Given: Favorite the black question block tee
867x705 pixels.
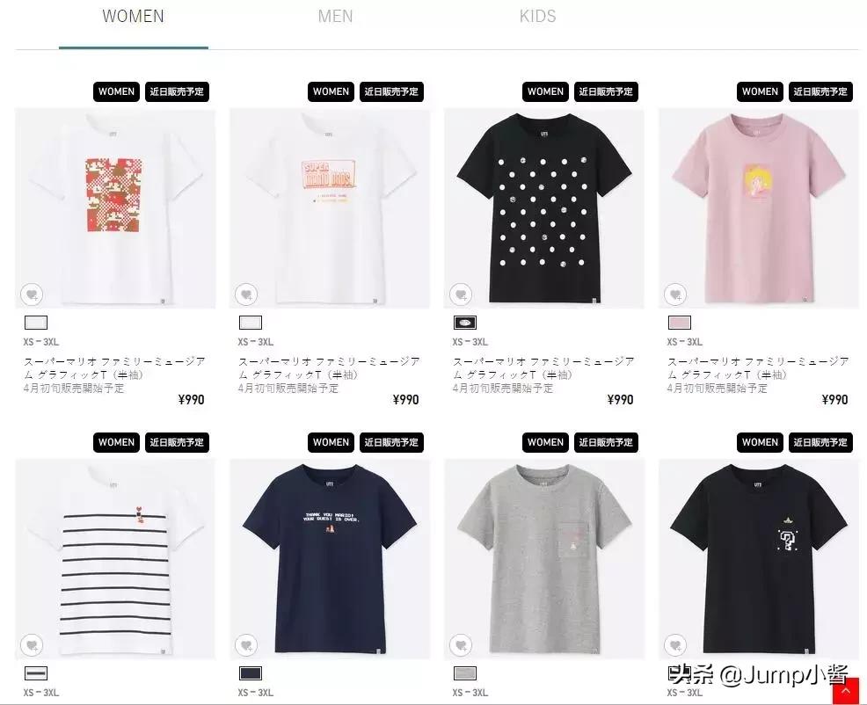Looking at the screenshot, I should coord(675,644).
